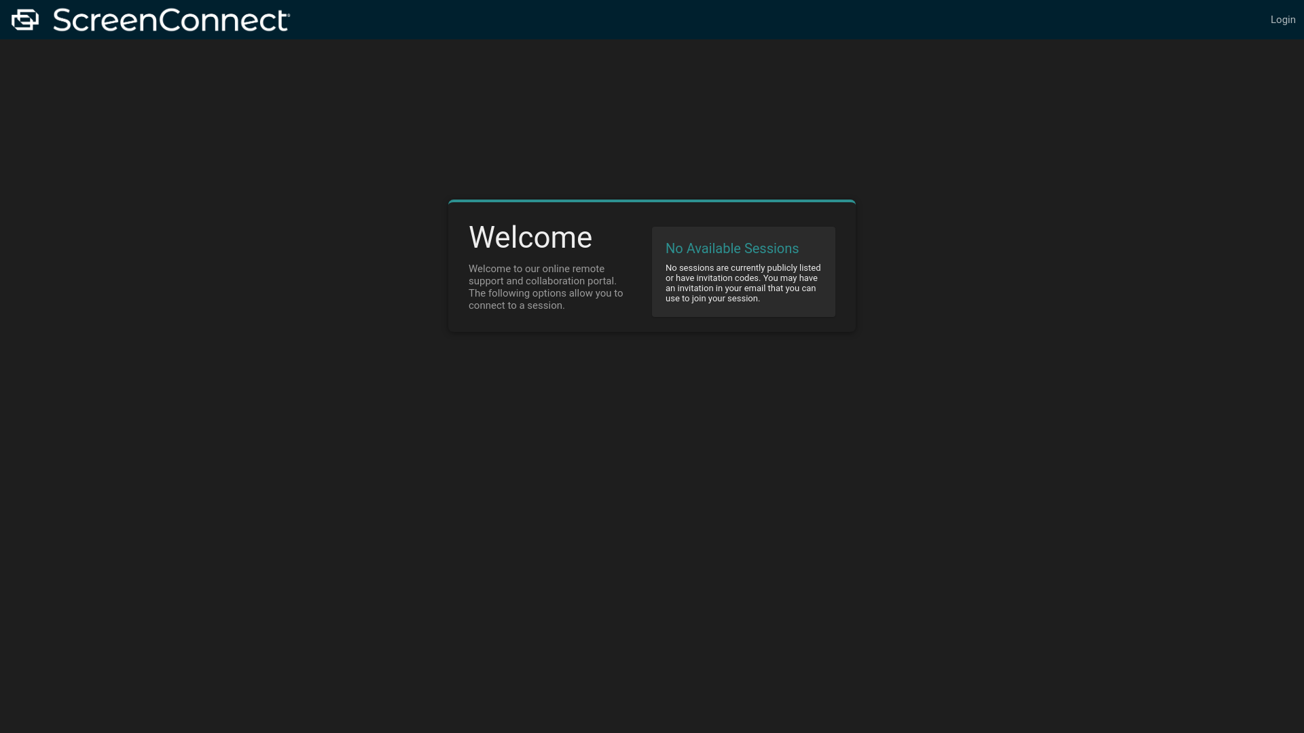Click the large Welcome heading
This screenshot has height=733, width=1304.
(x=530, y=238)
